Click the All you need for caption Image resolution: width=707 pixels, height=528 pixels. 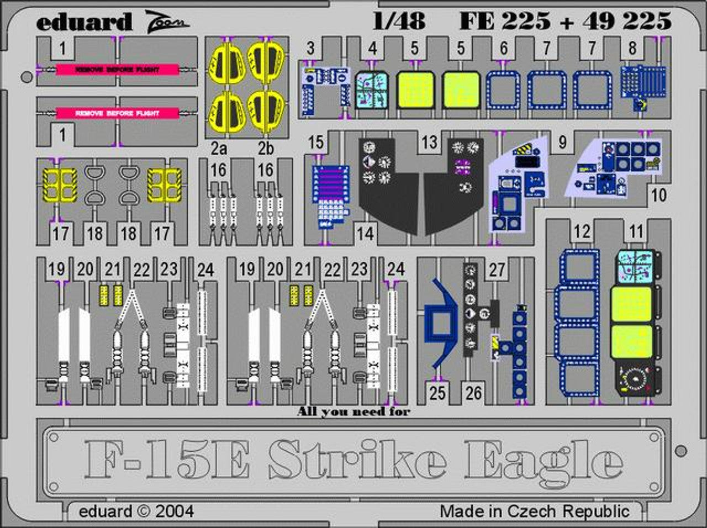353,411
